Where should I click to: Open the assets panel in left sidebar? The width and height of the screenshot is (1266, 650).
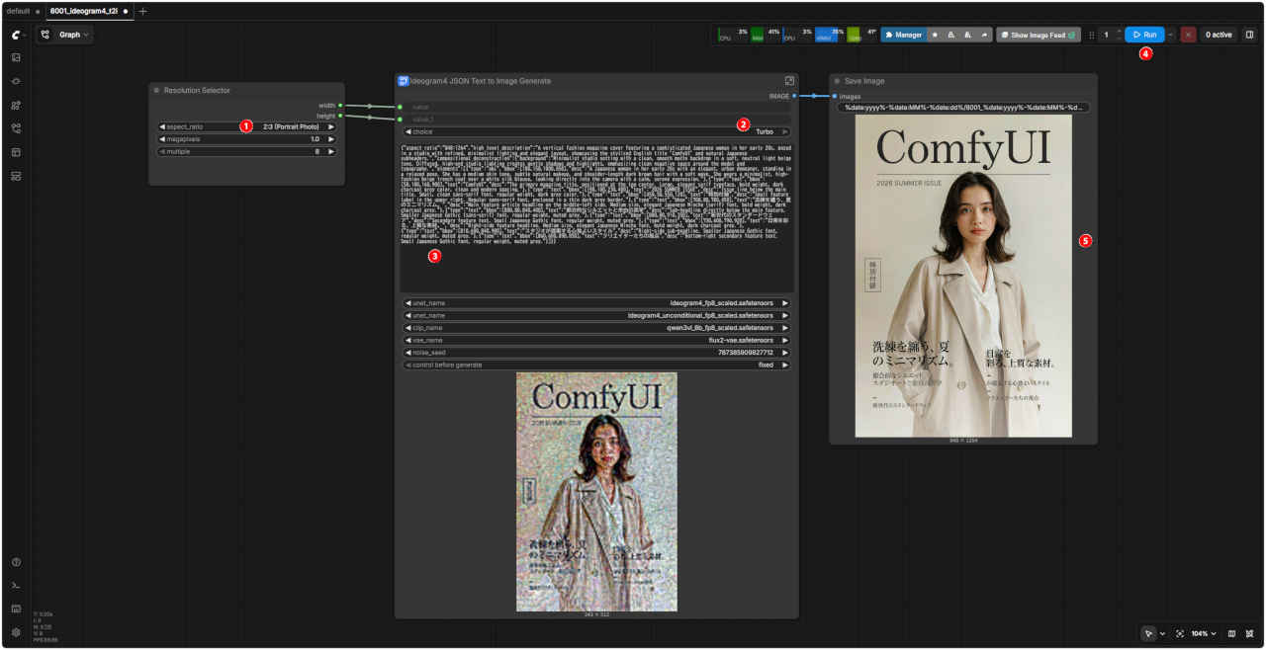point(16,57)
